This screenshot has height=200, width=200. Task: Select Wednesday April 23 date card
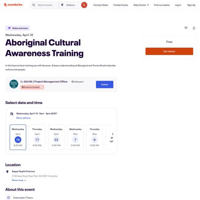coord(56,137)
